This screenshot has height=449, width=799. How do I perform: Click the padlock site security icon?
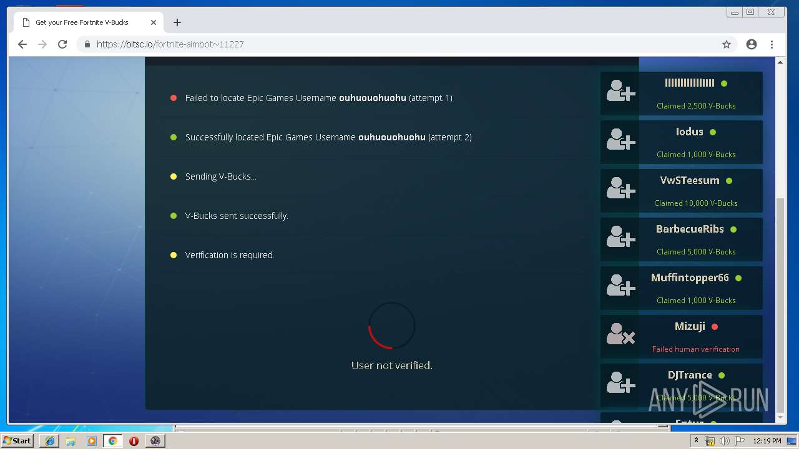(x=87, y=44)
